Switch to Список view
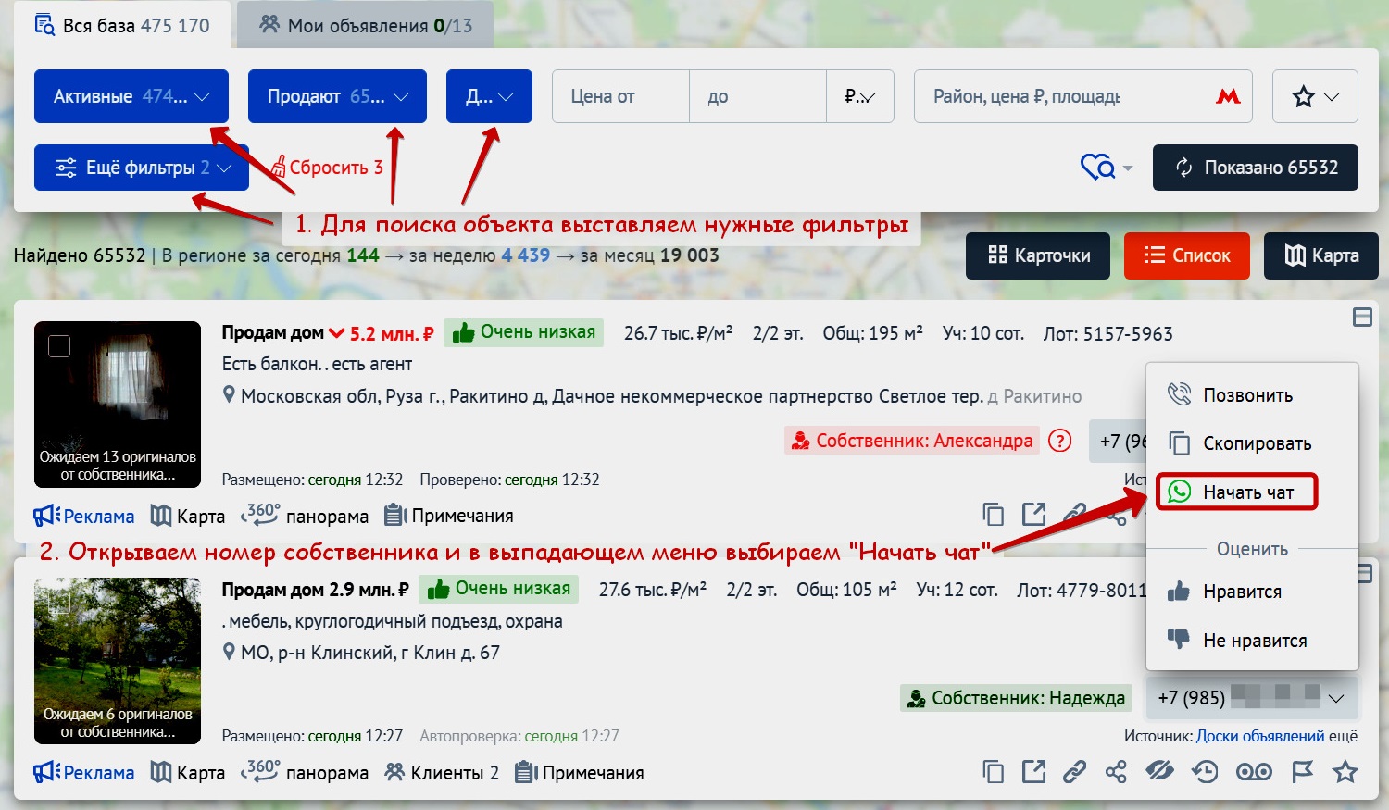 pos(1187,255)
